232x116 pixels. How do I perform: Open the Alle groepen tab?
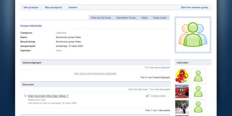(x=31, y=7)
